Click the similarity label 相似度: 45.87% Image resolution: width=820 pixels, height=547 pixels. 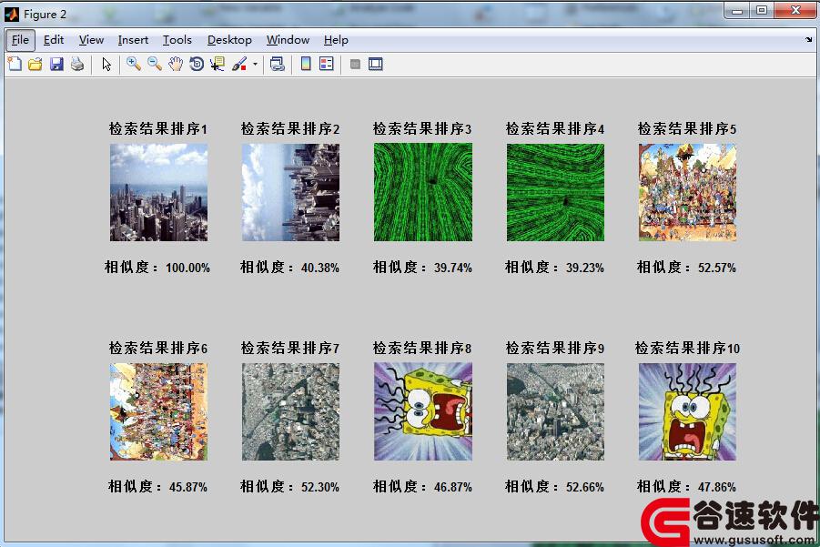point(157,487)
